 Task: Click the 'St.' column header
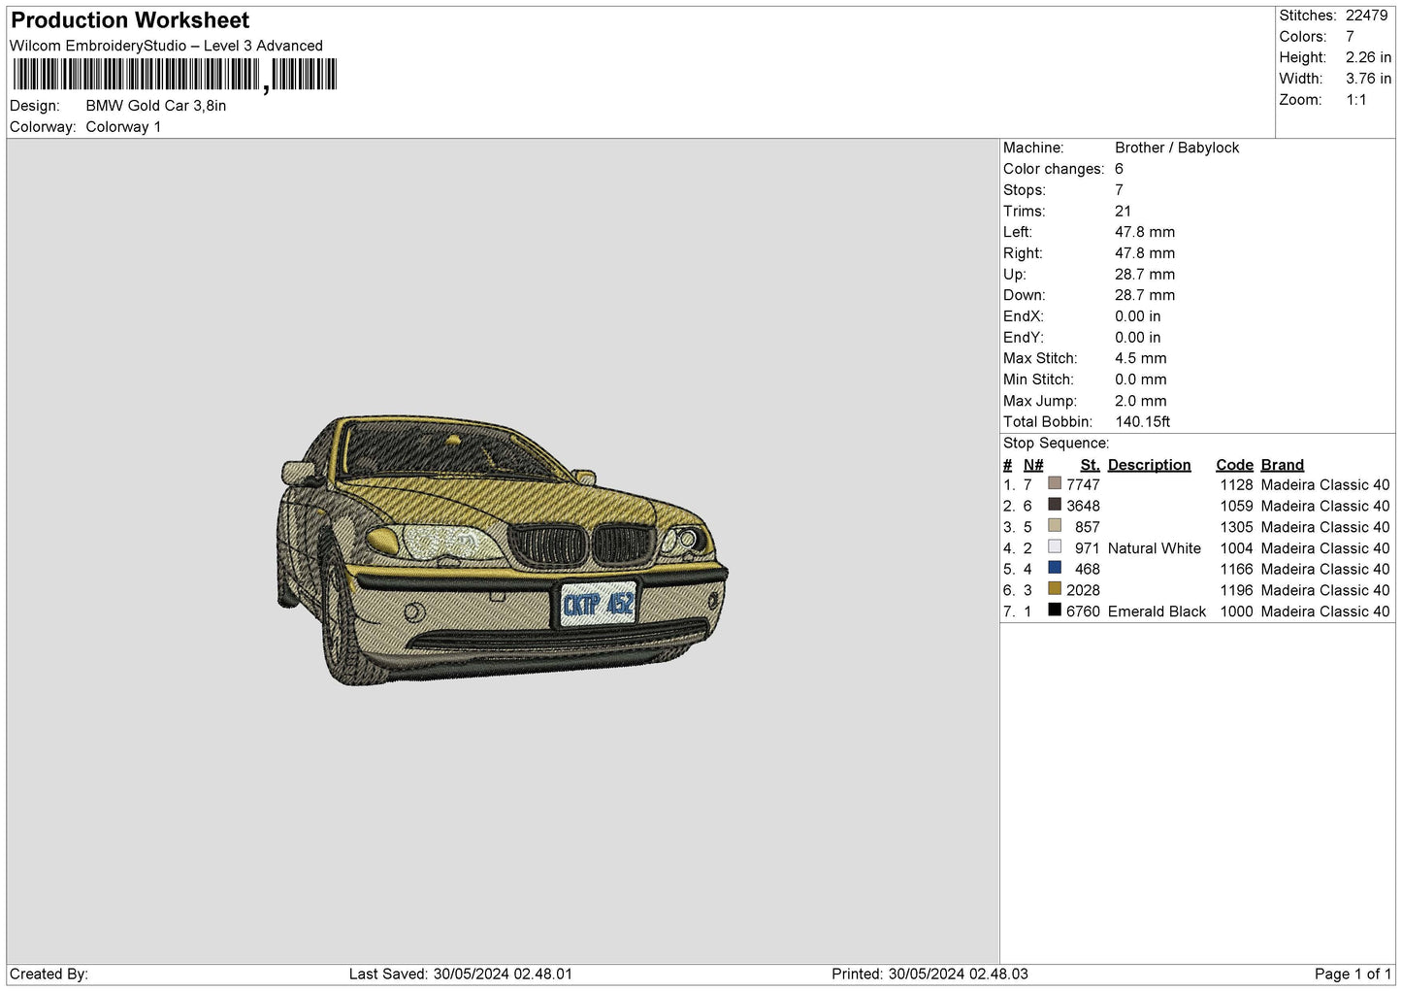(1090, 465)
